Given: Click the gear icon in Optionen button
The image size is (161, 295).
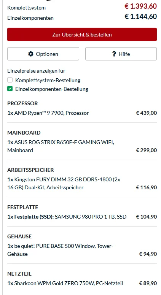Looking at the screenshot, I should click(x=31, y=54).
